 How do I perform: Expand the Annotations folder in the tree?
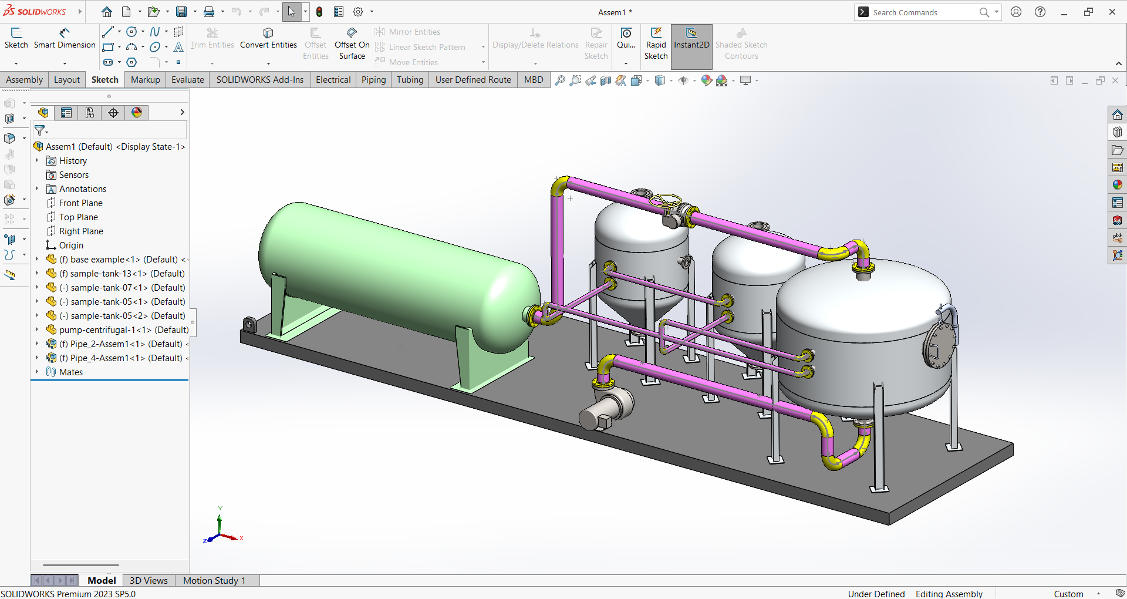37,189
